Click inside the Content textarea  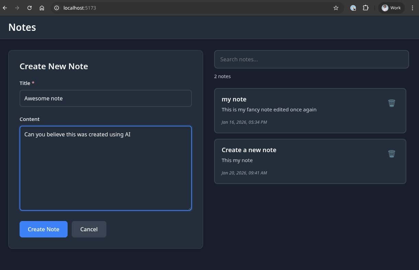[x=105, y=168]
